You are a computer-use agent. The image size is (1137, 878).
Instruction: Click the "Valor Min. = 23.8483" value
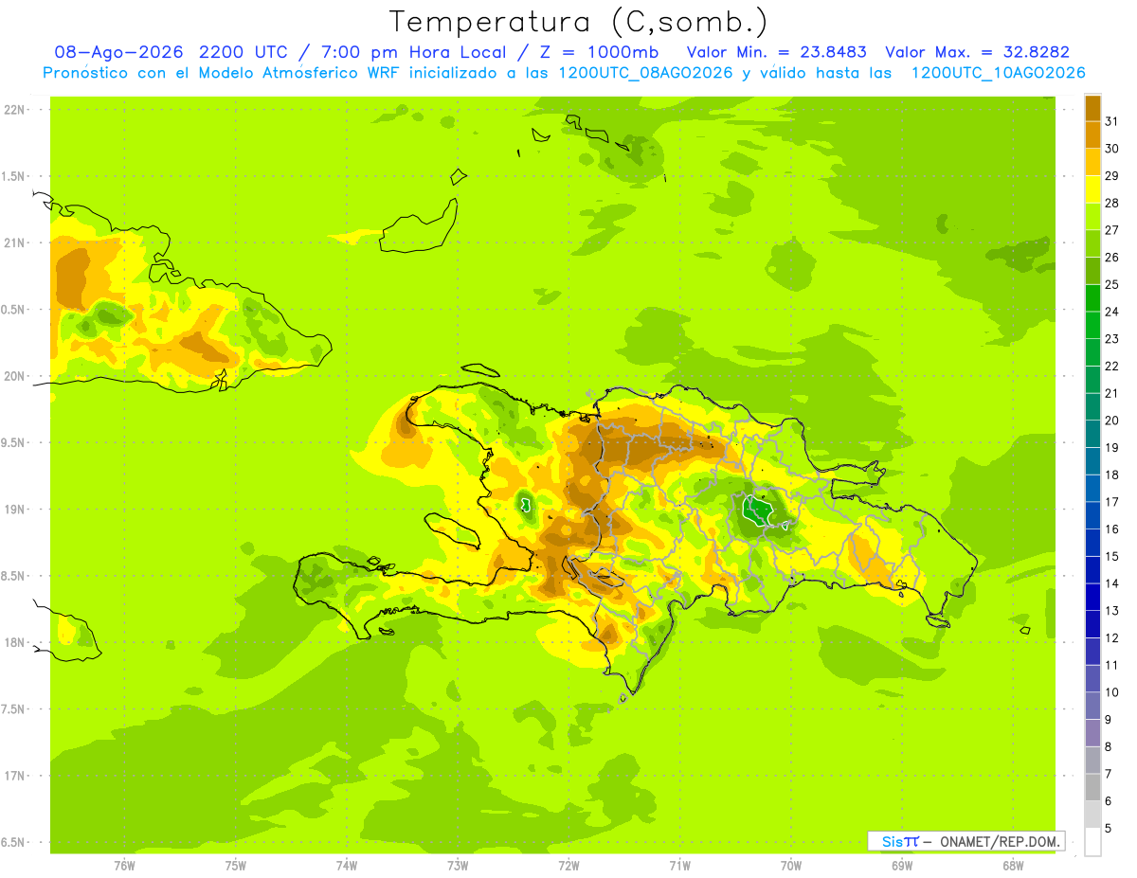coord(776,52)
